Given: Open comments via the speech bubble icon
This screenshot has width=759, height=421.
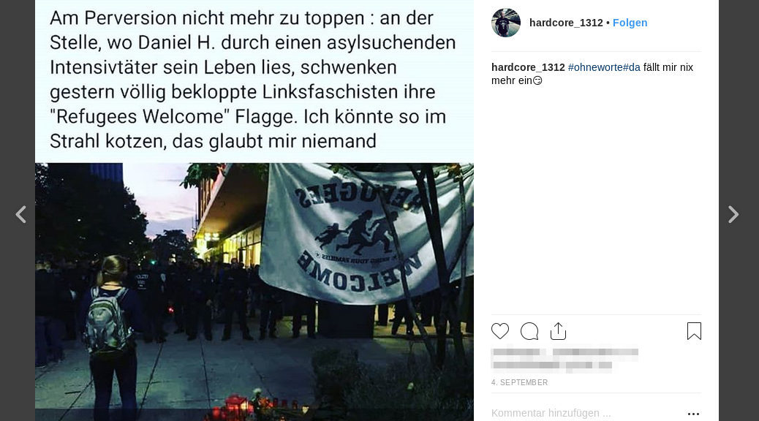Looking at the screenshot, I should 529,332.
